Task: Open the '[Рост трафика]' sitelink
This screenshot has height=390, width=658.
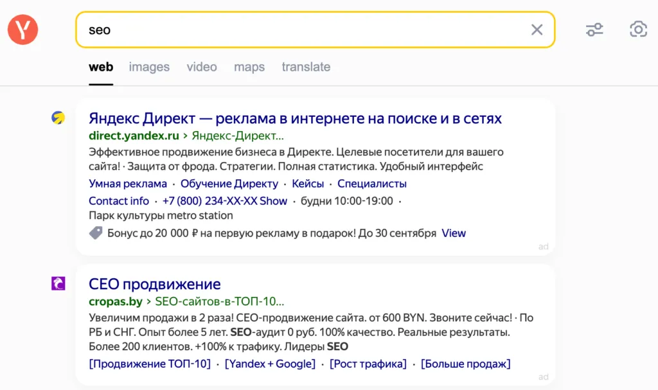Action: (368, 364)
